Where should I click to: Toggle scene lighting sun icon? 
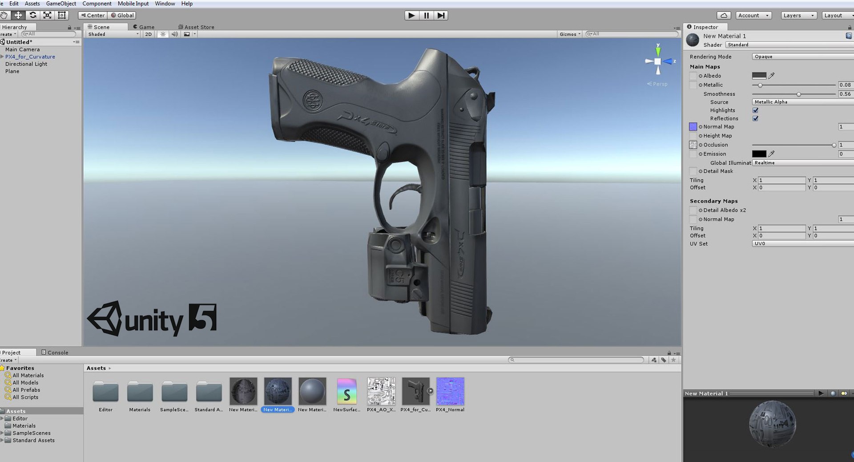163,34
